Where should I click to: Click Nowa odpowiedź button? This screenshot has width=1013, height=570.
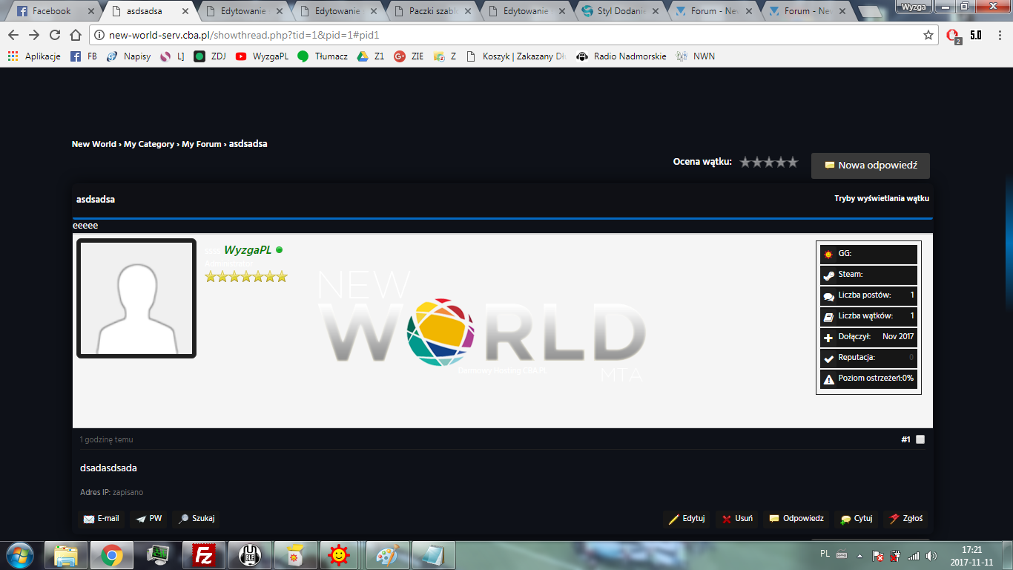(x=870, y=166)
